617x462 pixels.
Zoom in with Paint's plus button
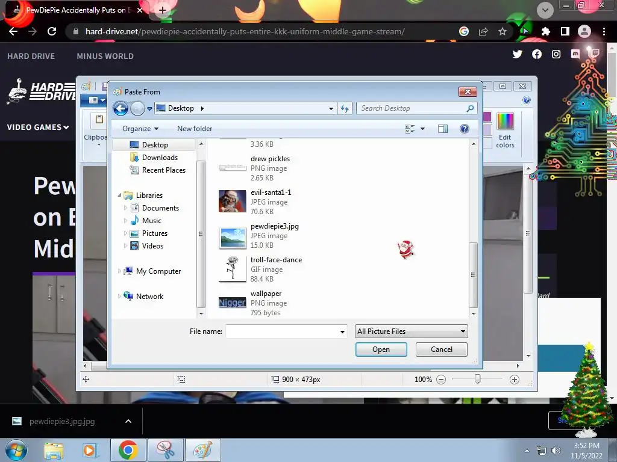click(515, 380)
